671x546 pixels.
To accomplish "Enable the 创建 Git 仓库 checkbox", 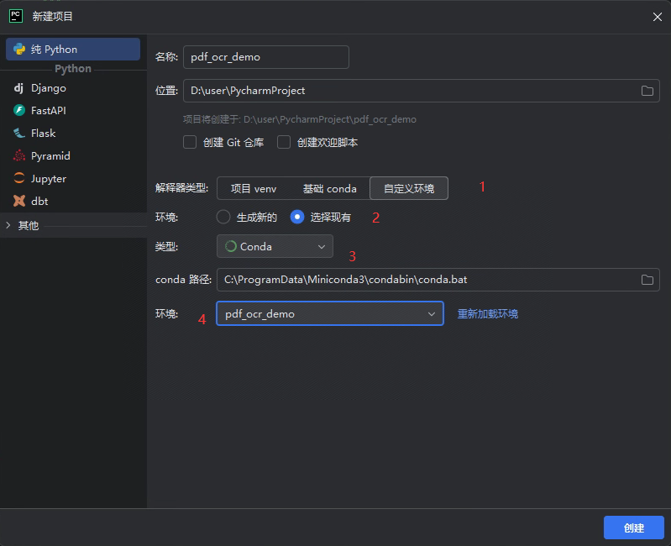I will tap(190, 142).
